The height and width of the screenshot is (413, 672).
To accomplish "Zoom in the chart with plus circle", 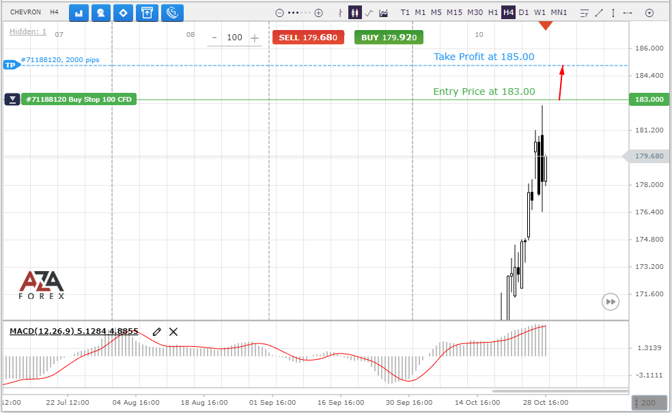I will (x=318, y=13).
